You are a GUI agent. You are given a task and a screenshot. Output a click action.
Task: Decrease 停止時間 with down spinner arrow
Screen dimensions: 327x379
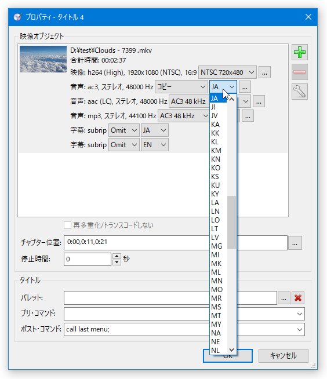coord(117,263)
